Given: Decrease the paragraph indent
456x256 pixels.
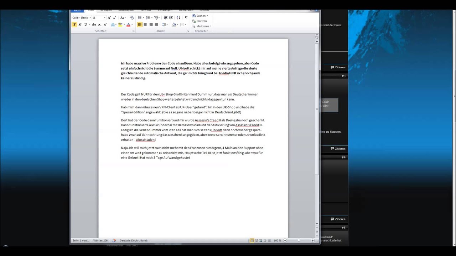Looking at the screenshot, I should (x=166, y=17).
